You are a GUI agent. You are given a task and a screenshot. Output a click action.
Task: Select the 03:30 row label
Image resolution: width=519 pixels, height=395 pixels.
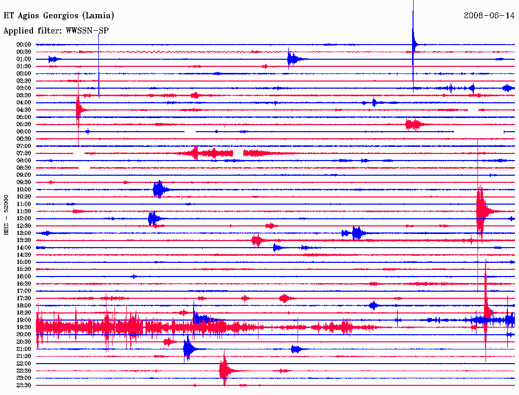(x=24, y=96)
